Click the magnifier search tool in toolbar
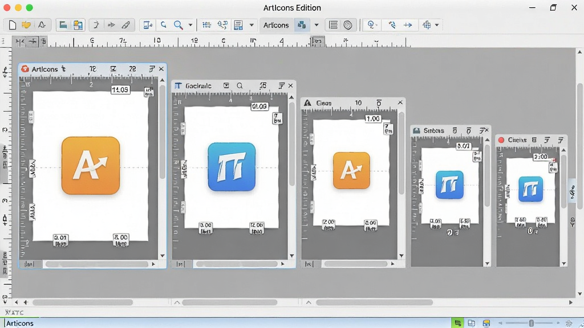 tap(179, 25)
